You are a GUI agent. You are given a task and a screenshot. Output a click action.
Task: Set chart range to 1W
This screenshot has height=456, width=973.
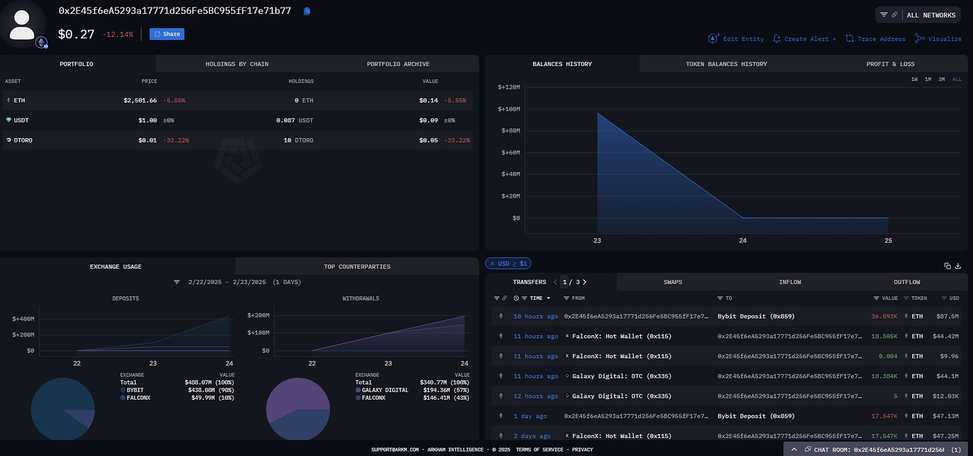tap(915, 79)
